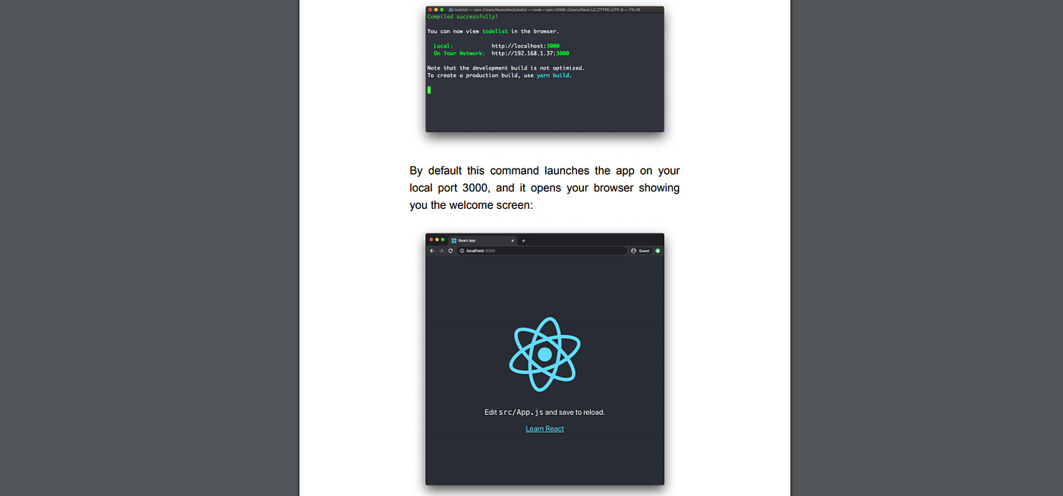Click the red close dot on terminal window
The width and height of the screenshot is (1063, 496).
click(431, 9)
